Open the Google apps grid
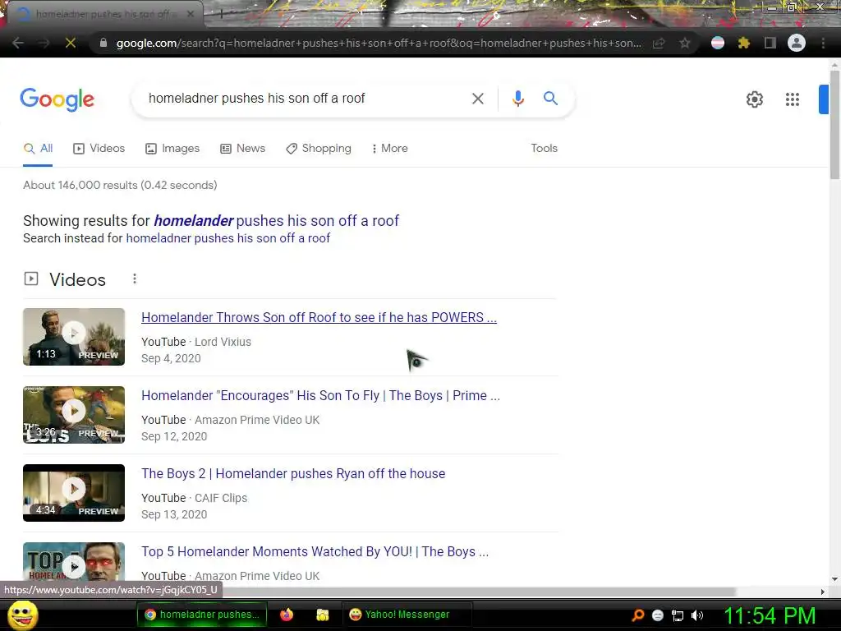Screen dimensions: 841x631 click(x=793, y=99)
